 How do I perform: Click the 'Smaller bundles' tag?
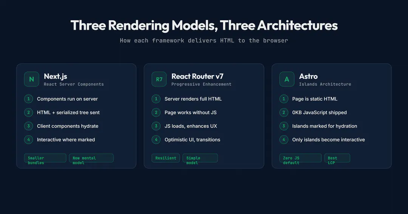(x=45, y=158)
